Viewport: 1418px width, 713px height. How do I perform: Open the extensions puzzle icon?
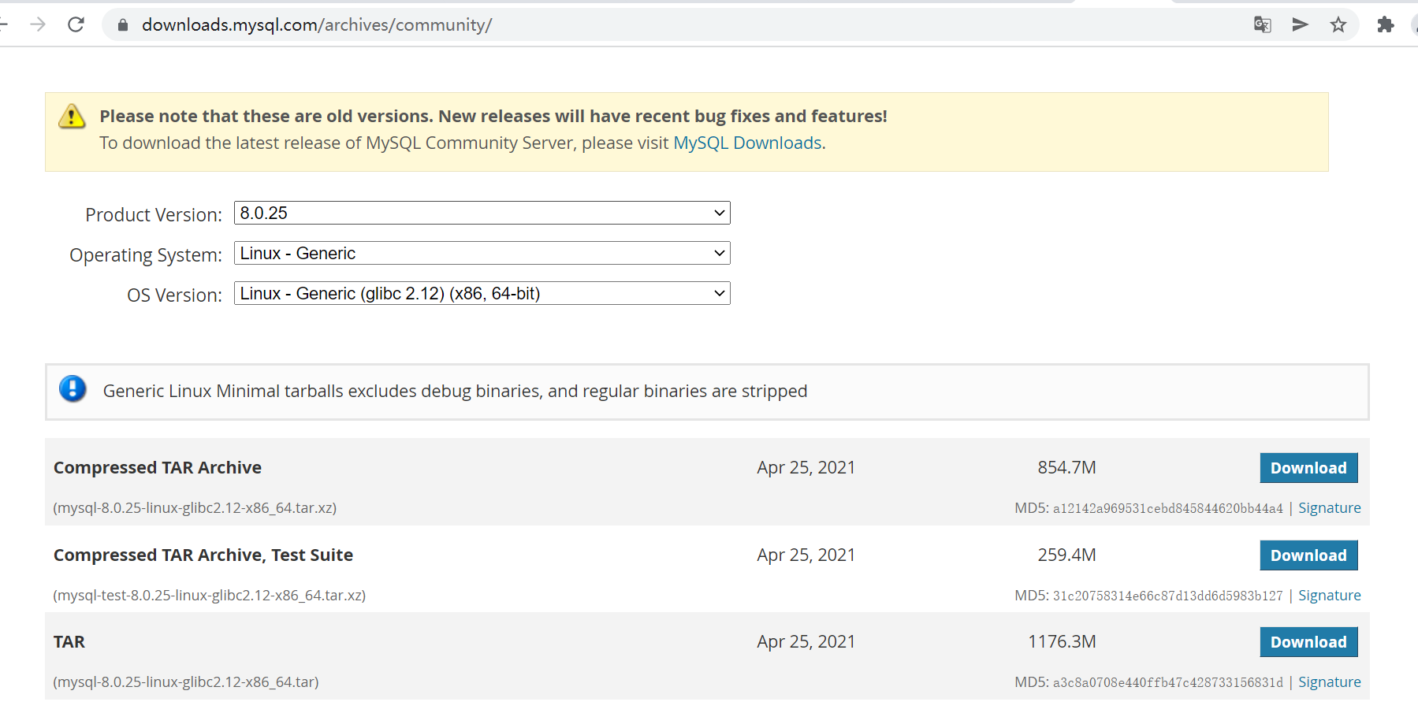1385,24
